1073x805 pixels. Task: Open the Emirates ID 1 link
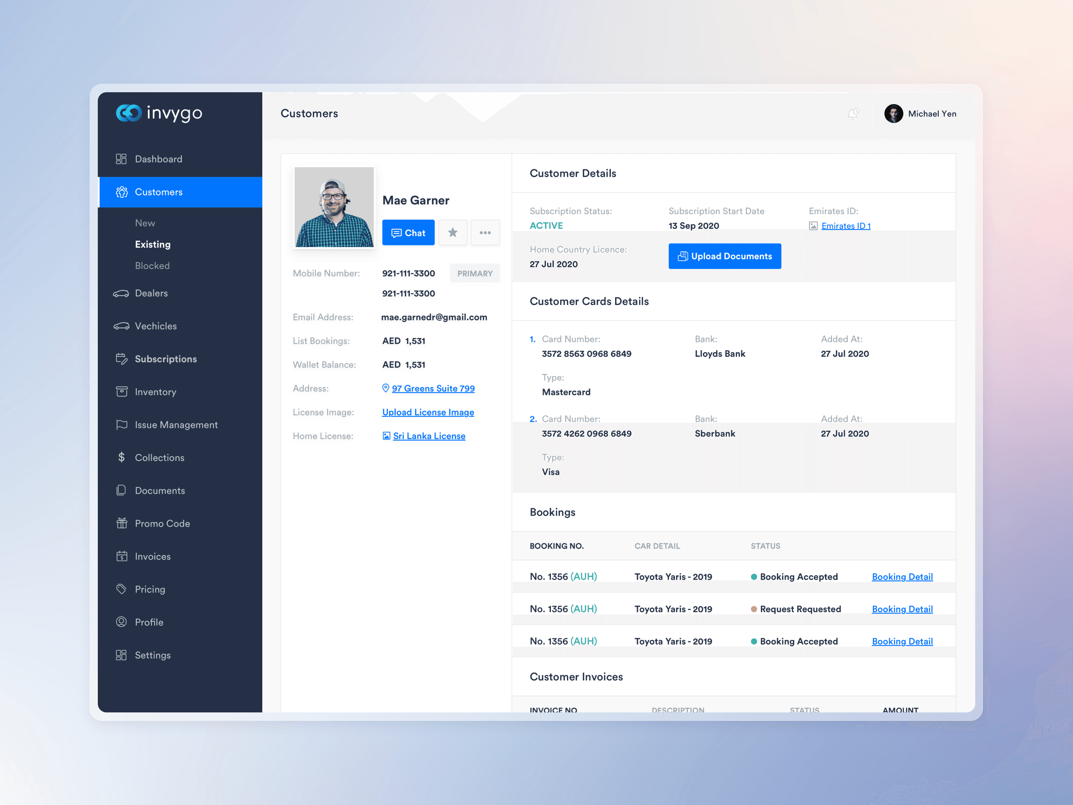coord(846,226)
